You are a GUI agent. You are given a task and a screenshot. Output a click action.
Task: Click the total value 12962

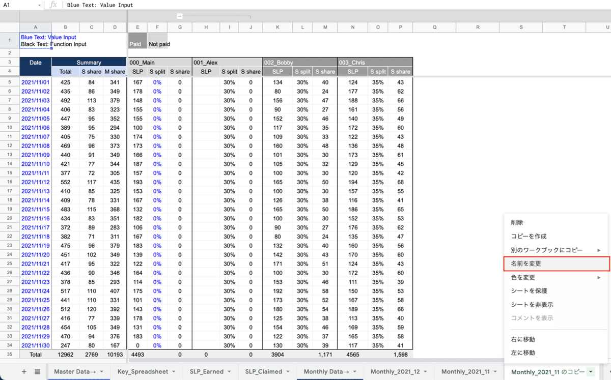point(66,354)
